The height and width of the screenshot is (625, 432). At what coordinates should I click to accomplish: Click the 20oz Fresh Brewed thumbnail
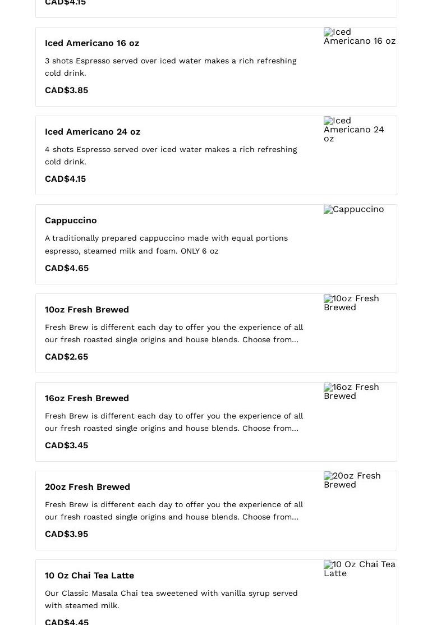pyautogui.click(x=352, y=480)
